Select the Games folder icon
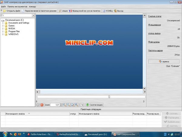Screen dimensions: 182x137 coord(6,26)
